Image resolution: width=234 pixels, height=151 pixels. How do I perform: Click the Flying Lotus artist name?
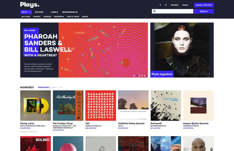coord(27,123)
